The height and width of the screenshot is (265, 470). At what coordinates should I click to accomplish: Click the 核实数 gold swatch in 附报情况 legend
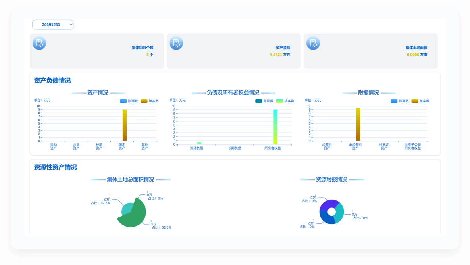(x=415, y=101)
